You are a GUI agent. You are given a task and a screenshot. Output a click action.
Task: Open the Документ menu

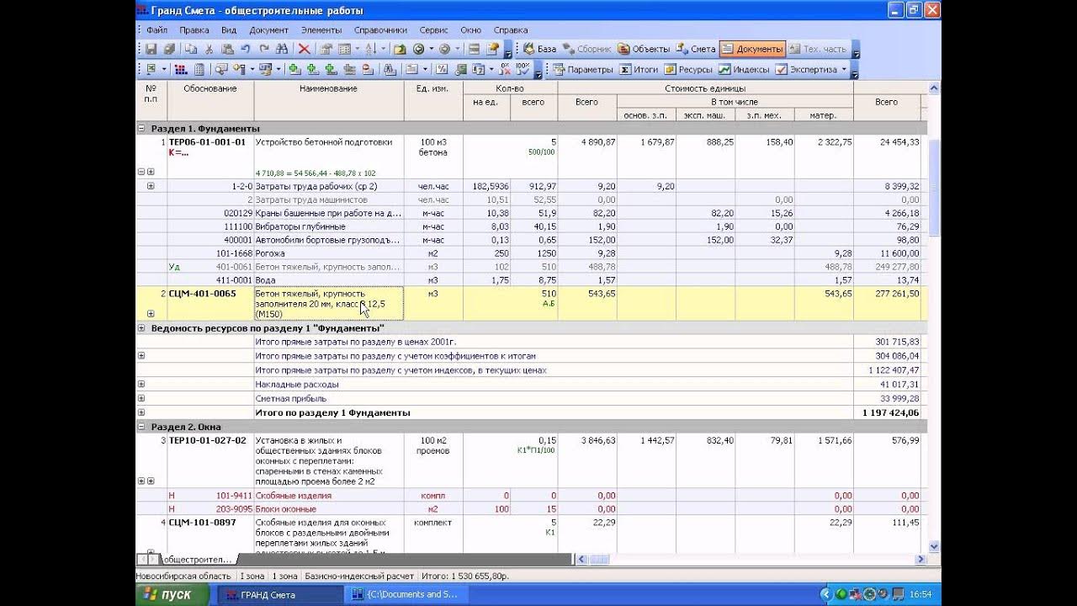(x=268, y=29)
